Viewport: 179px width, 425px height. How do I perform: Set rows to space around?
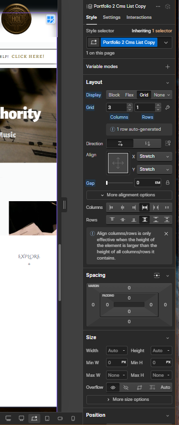[167, 220]
